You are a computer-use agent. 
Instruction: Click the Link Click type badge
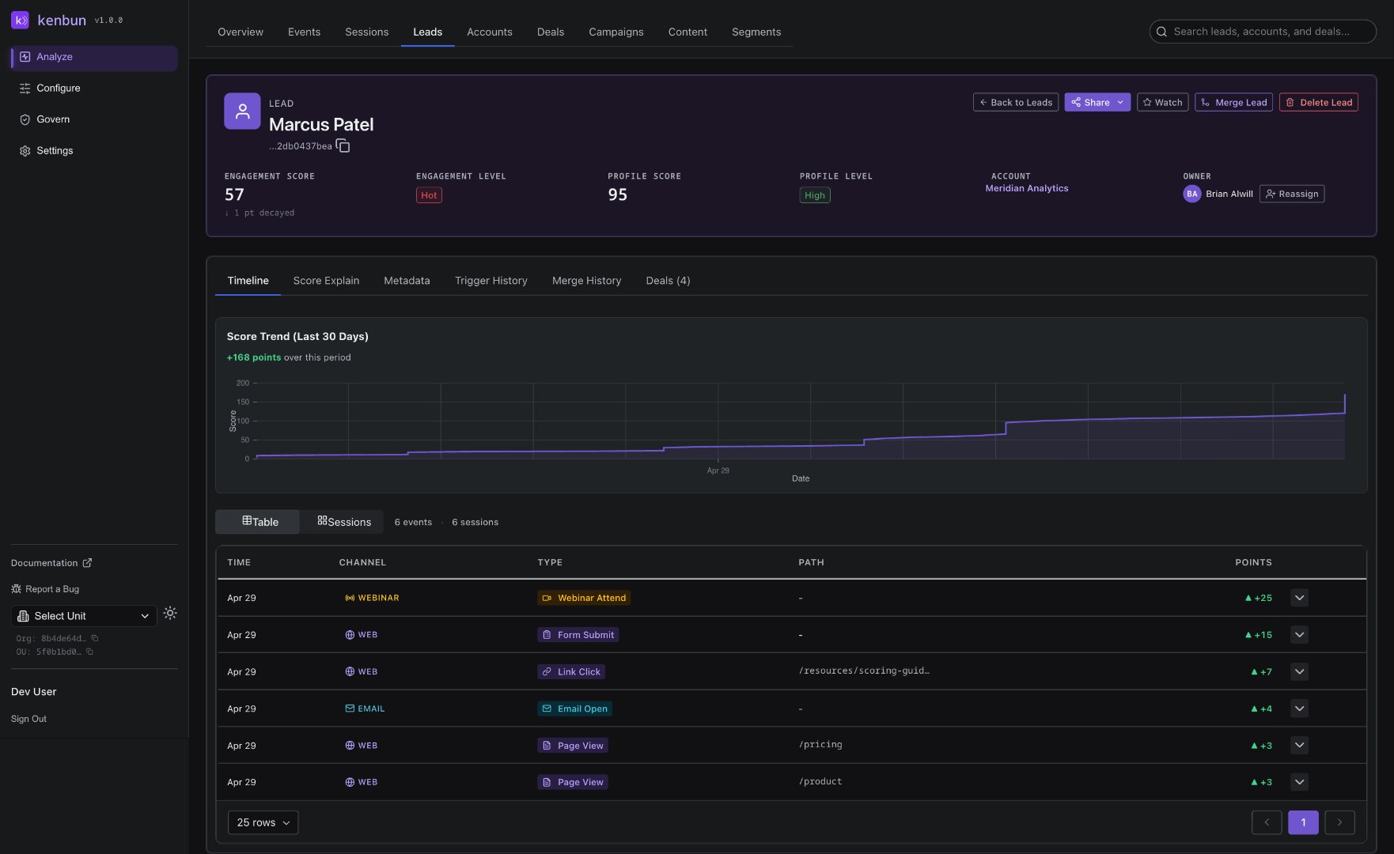pyautogui.click(x=571, y=672)
